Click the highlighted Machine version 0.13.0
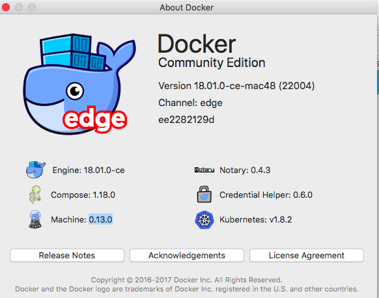The image size is (379, 298). point(100,219)
